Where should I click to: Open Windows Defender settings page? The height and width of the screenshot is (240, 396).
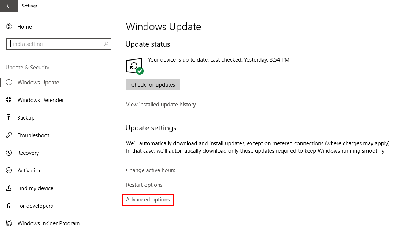pos(41,100)
